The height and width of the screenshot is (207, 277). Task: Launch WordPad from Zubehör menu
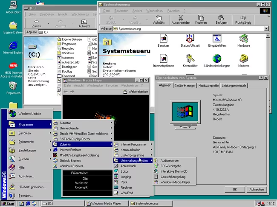133,193
